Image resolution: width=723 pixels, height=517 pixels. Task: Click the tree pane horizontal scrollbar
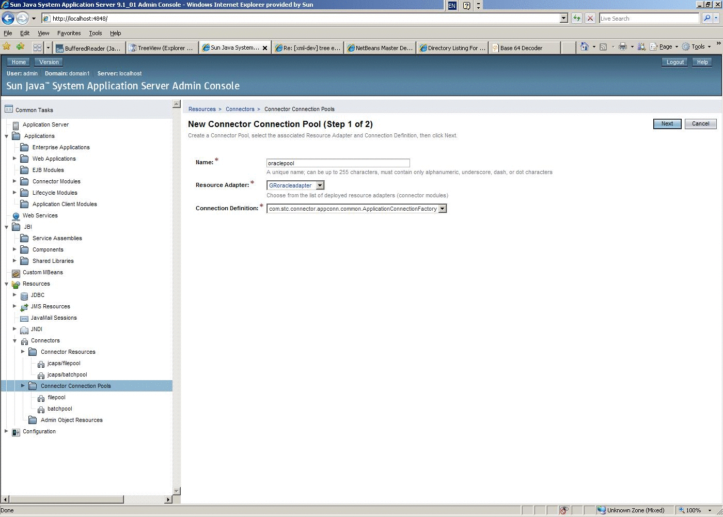[66, 499]
